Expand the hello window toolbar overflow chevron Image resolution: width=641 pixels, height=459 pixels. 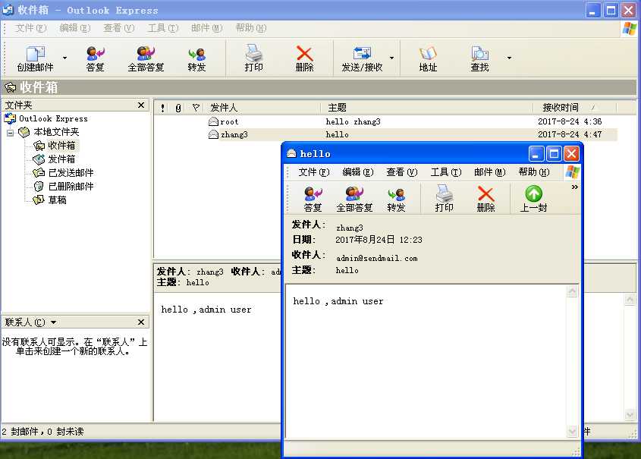tap(574, 187)
